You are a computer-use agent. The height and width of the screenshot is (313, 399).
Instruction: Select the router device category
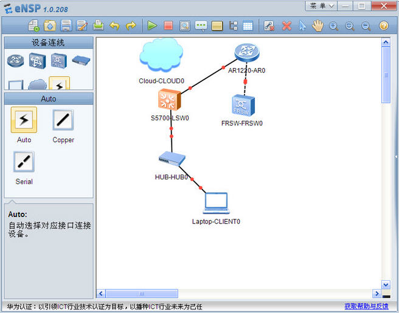(x=15, y=60)
